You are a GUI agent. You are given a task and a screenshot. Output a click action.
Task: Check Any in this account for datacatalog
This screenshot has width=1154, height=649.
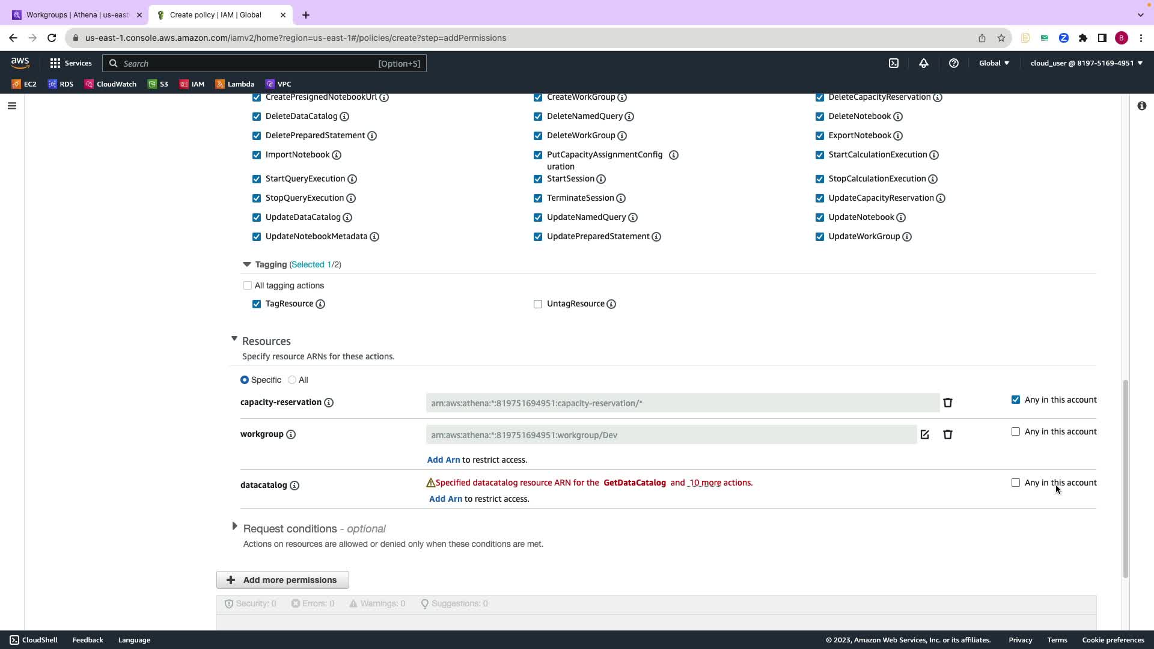point(1016,483)
